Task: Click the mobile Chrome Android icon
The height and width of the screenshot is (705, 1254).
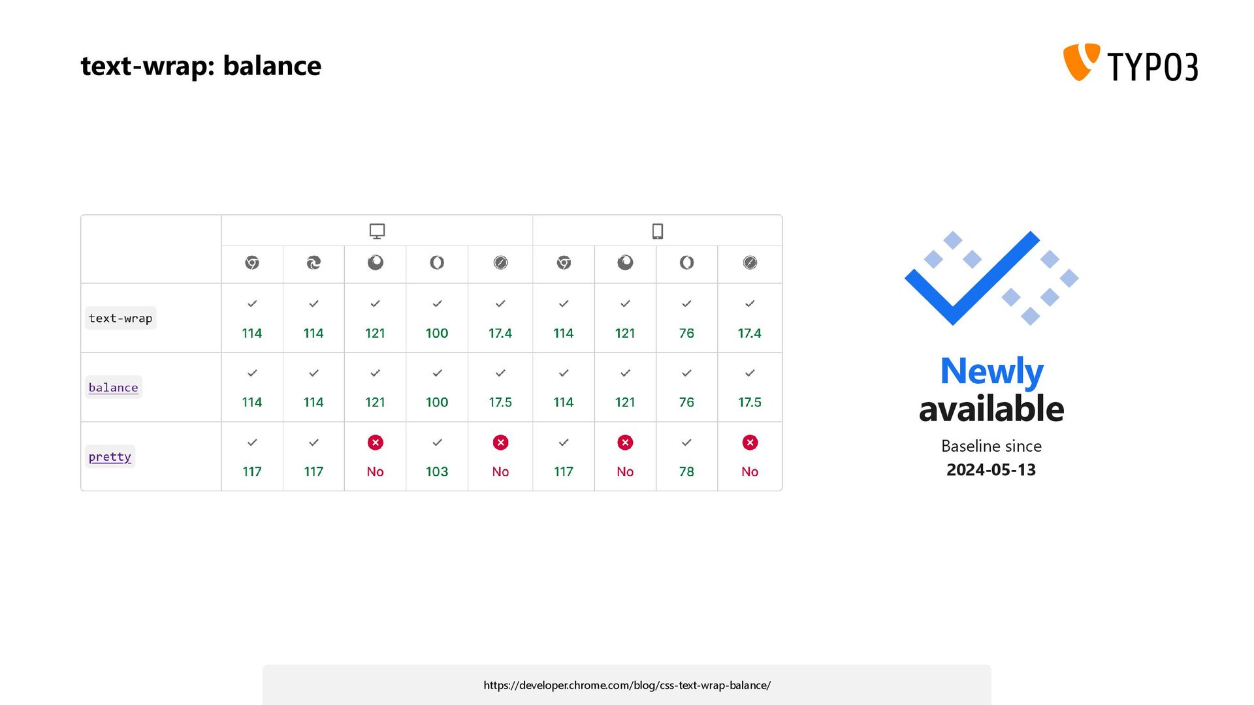Action: tap(564, 262)
